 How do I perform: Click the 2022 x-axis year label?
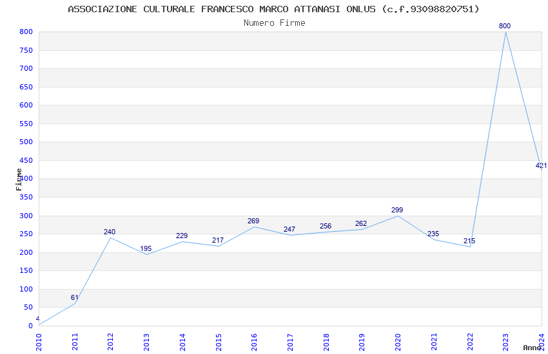[x=470, y=342]
